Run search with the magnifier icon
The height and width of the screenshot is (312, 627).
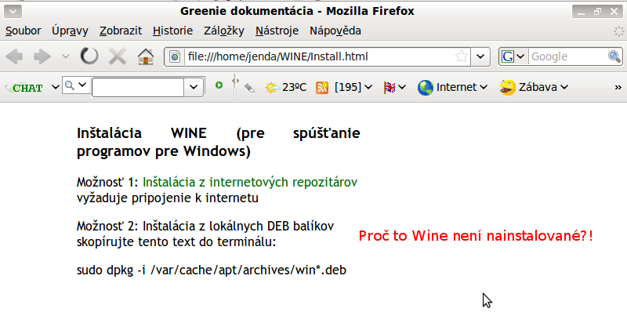coord(614,56)
